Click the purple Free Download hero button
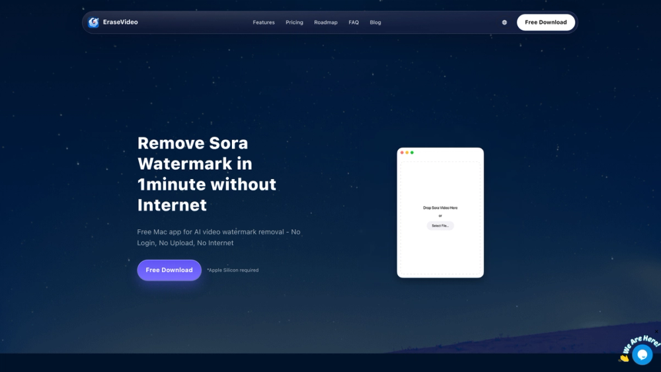The height and width of the screenshot is (372, 661). (x=169, y=270)
